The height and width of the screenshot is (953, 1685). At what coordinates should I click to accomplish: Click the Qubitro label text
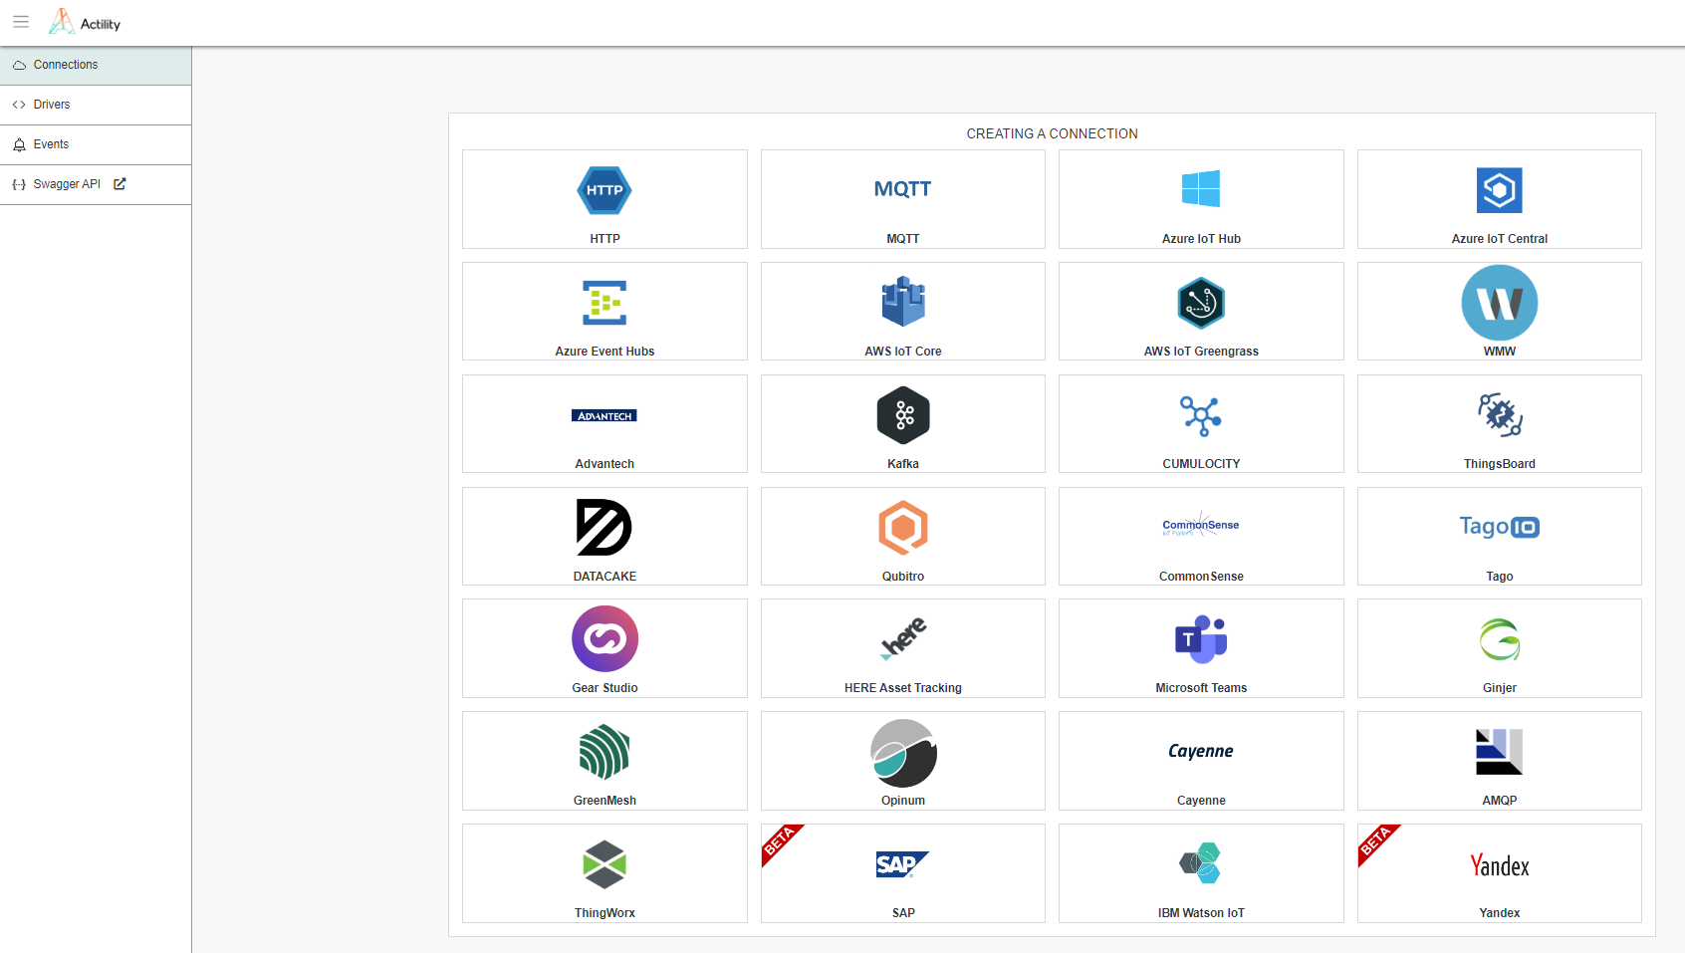click(x=903, y=577)
